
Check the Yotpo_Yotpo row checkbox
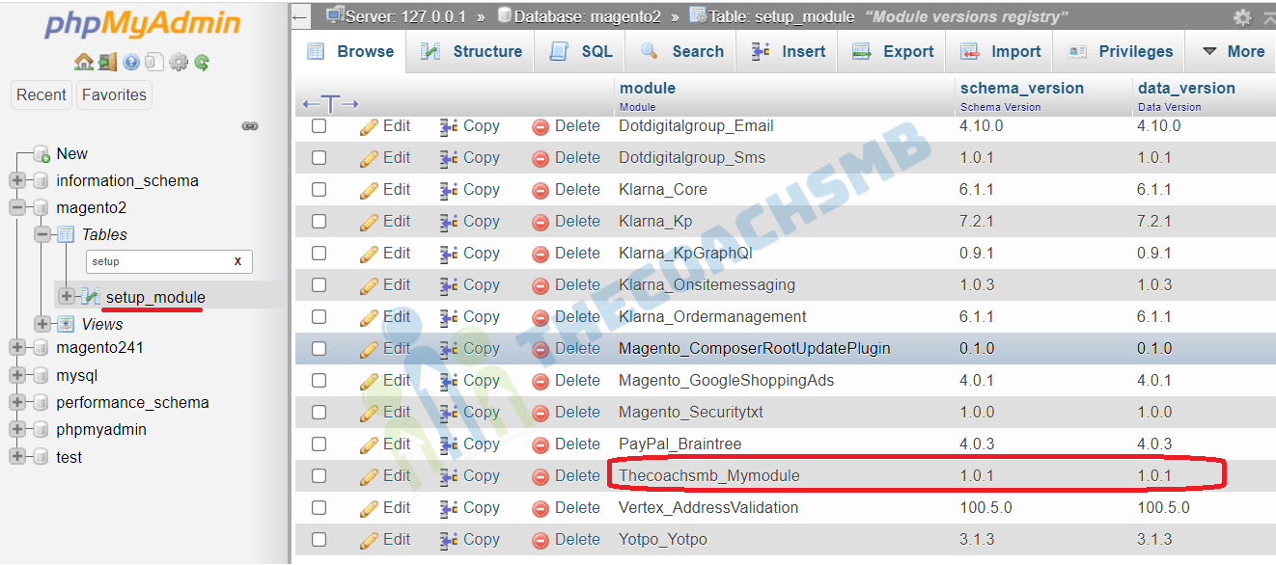click(x=319, y=540)
